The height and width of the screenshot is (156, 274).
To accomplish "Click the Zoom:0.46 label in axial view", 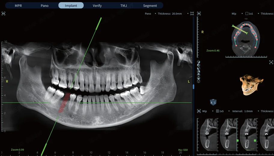I will pos(213,51).
